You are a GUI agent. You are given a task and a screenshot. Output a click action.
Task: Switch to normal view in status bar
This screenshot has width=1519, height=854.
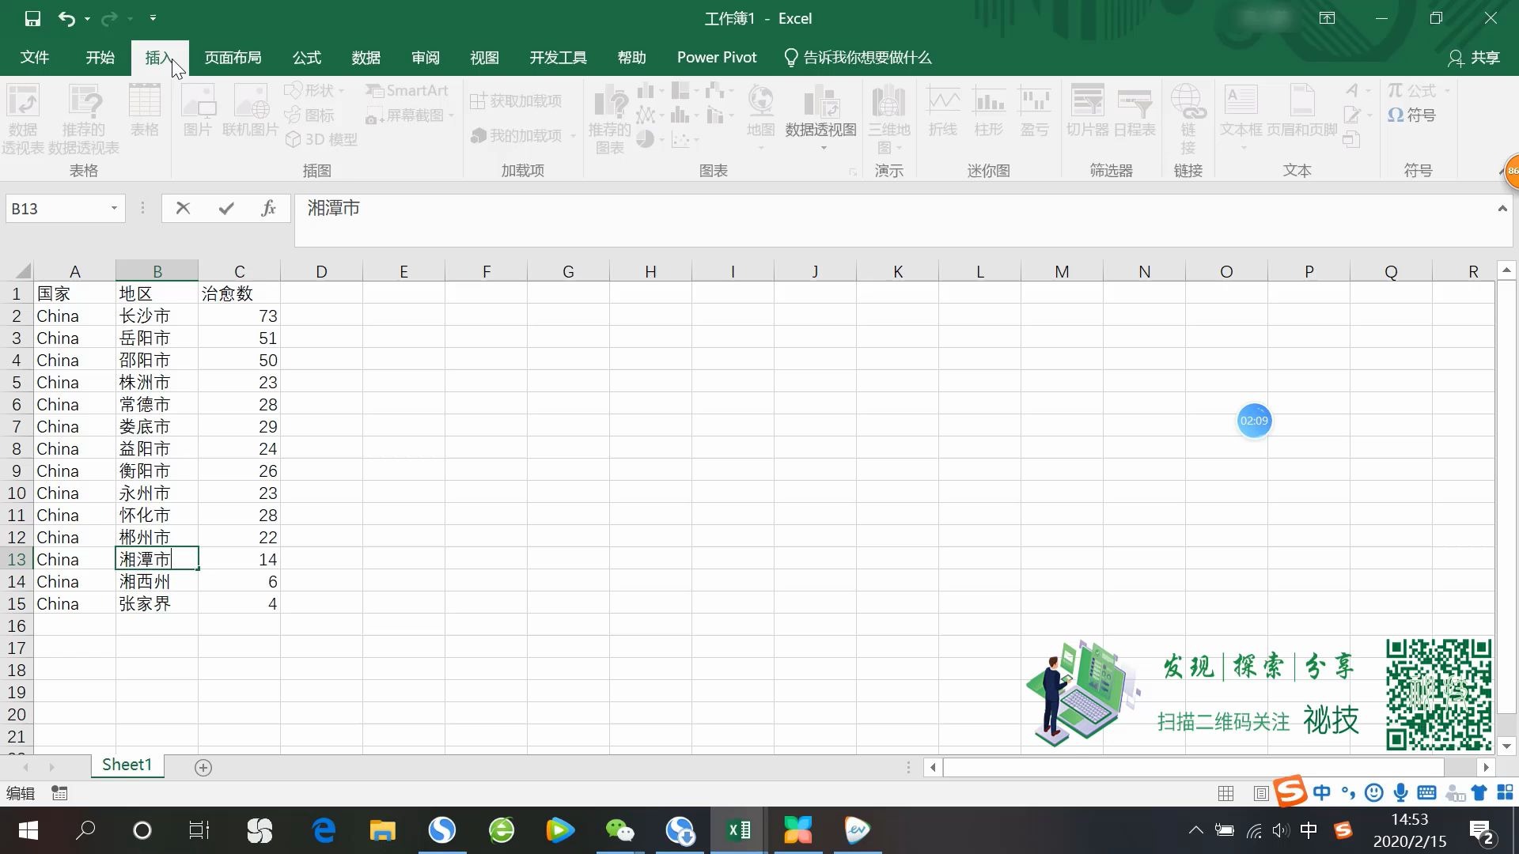(1226, 793)
